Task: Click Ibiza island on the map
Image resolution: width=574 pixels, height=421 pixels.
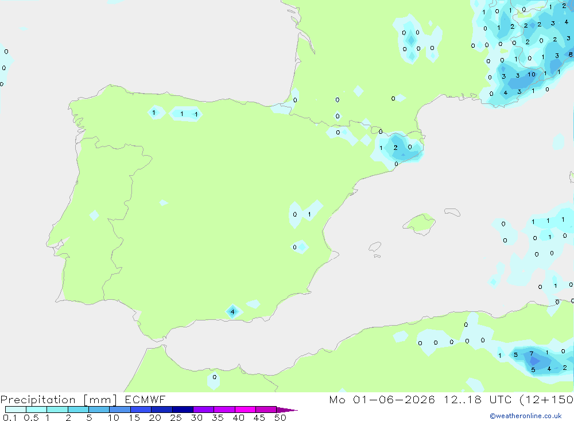Action: click(x=375, y=247)
